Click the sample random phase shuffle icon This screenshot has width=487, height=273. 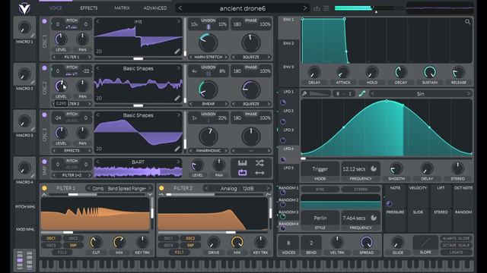259,163
